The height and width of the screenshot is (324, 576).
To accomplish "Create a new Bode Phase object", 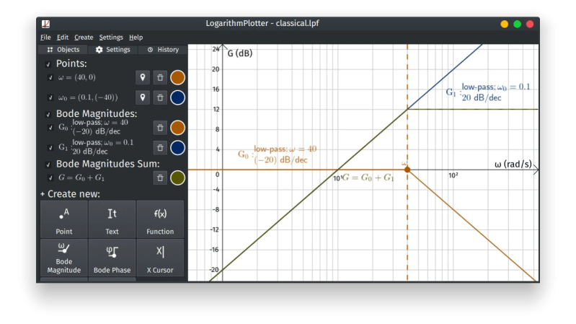I will 112,258.
